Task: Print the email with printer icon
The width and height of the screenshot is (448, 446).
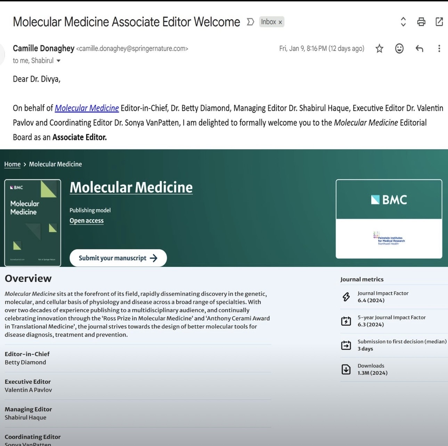Action: click(x=421, y=22)
